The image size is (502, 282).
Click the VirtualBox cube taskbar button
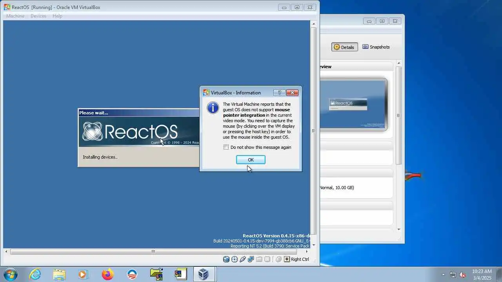204,274
